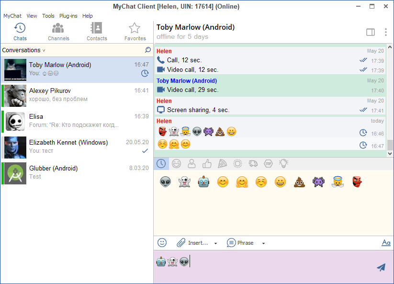This screenshot has width=394, height=284.
Task: Open the Alexey Pikurov conversation
Action: (x=77, y=96)
